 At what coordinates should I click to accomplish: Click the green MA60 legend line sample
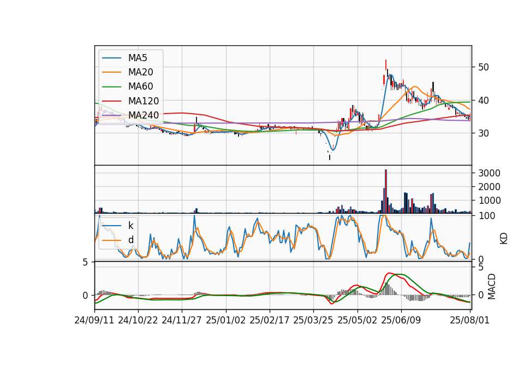(x=111, y=87)
